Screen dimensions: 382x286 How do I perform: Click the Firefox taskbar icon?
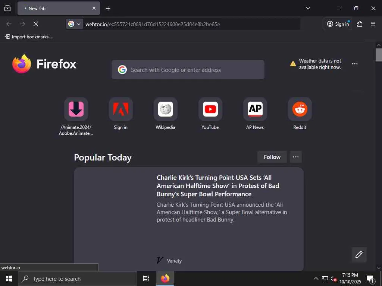(165, 279)
